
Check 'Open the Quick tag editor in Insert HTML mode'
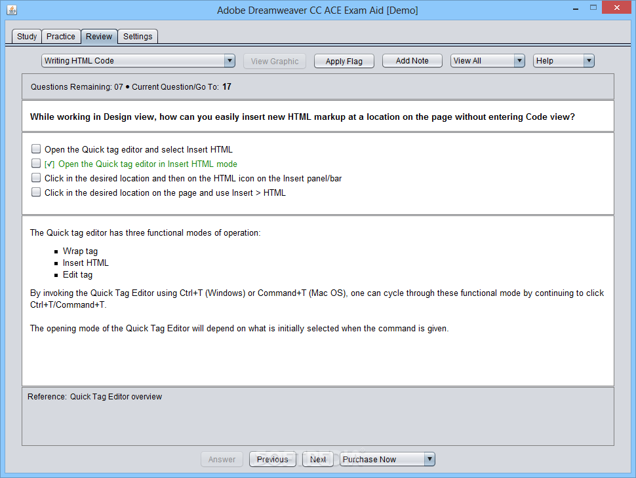36,163
